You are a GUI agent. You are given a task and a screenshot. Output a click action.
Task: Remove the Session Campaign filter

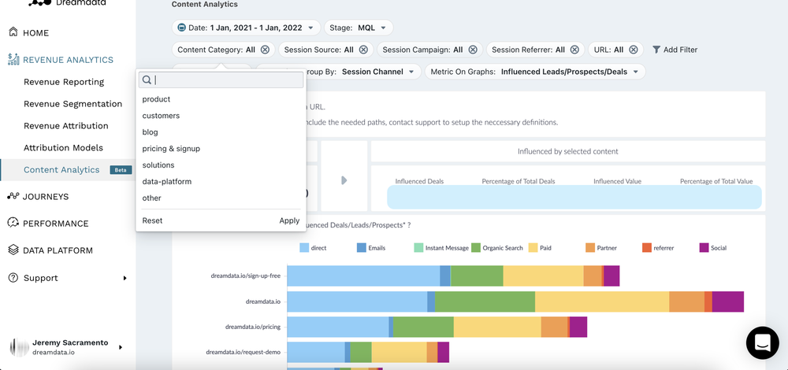(x=473, y=50)
